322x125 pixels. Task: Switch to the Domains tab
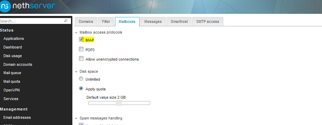[86, 21]
